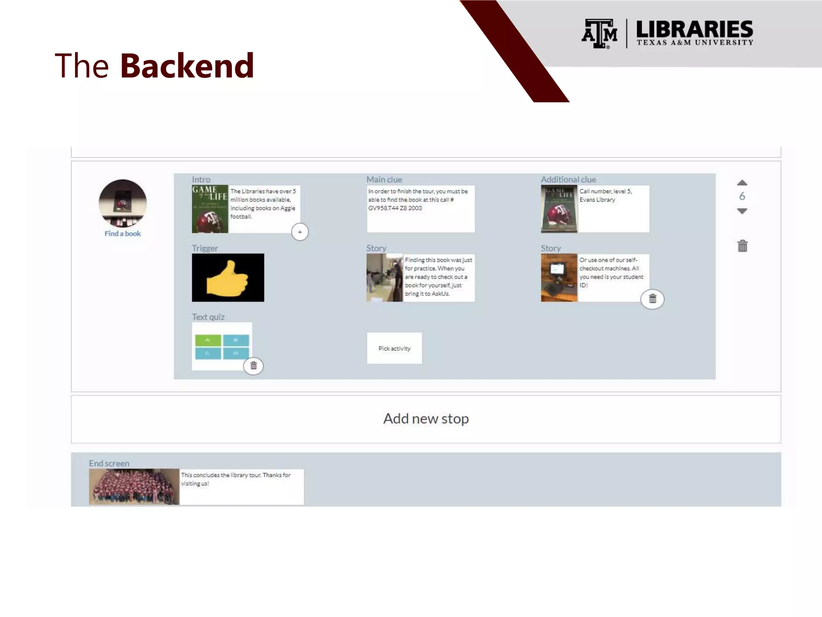Delete stop 6 with the trash icon
This screenshot has height=617, width=822.
743,246
